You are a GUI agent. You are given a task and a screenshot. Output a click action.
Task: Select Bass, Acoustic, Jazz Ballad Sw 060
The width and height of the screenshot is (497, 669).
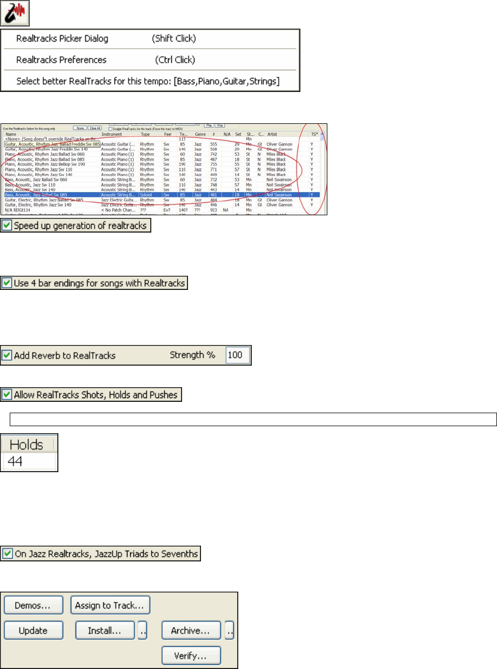[162, 179]
